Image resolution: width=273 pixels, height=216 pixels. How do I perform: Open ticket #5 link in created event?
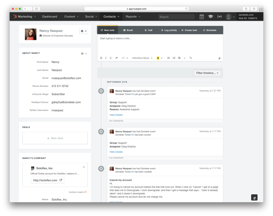click(x=133, y=172)
